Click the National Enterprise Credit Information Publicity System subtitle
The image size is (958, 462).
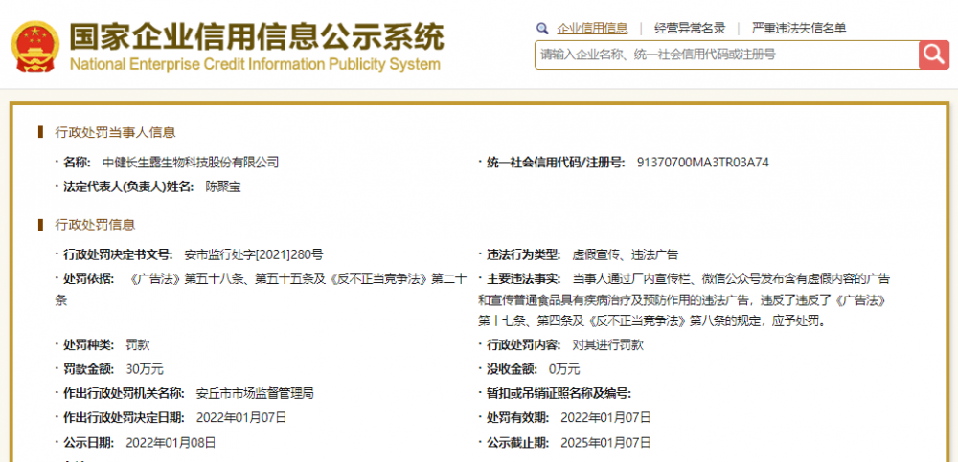[x=255, y=64]
